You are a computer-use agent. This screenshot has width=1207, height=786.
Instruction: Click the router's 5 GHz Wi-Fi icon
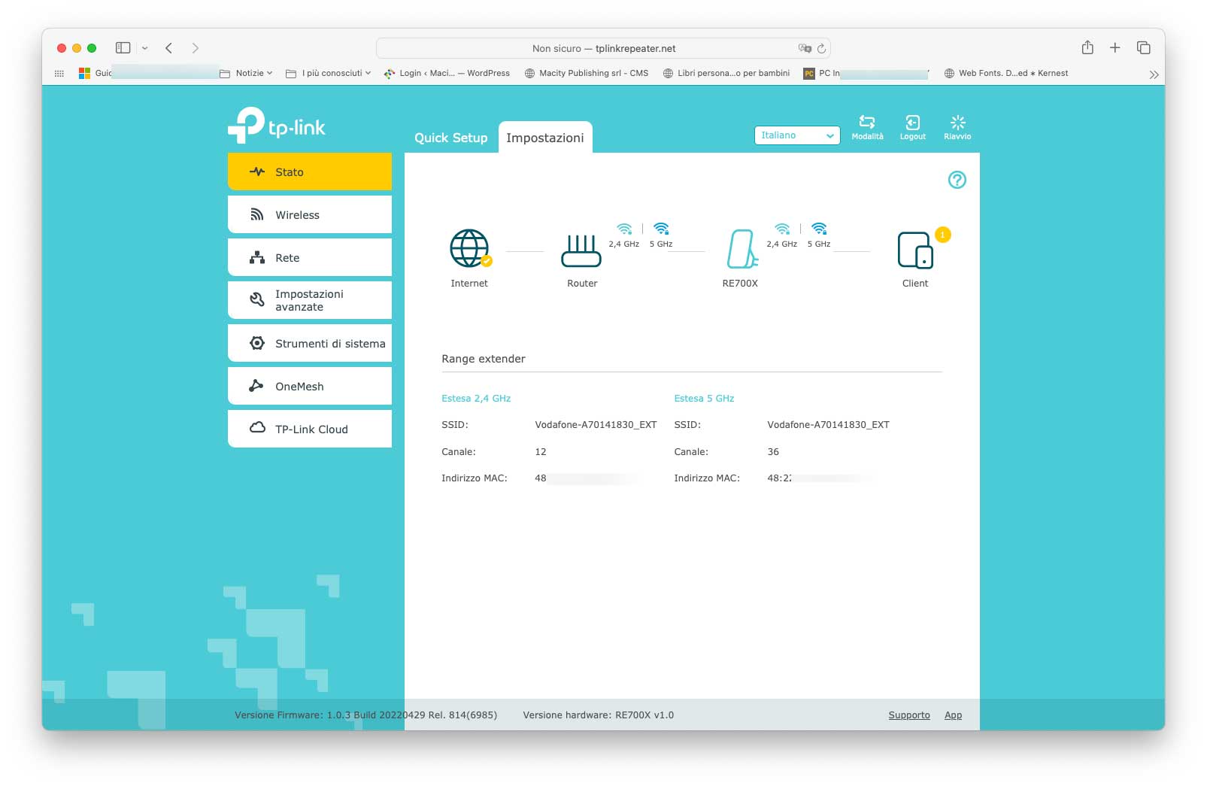click(661, 229)
